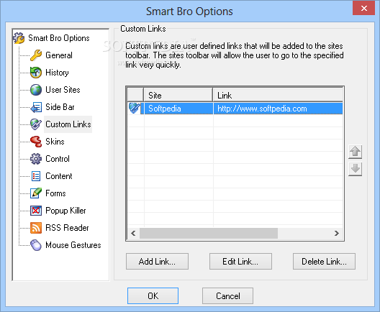Click the Forms pencil icon
The width and height of the screenshot is (380, 312).
[36, 193]
